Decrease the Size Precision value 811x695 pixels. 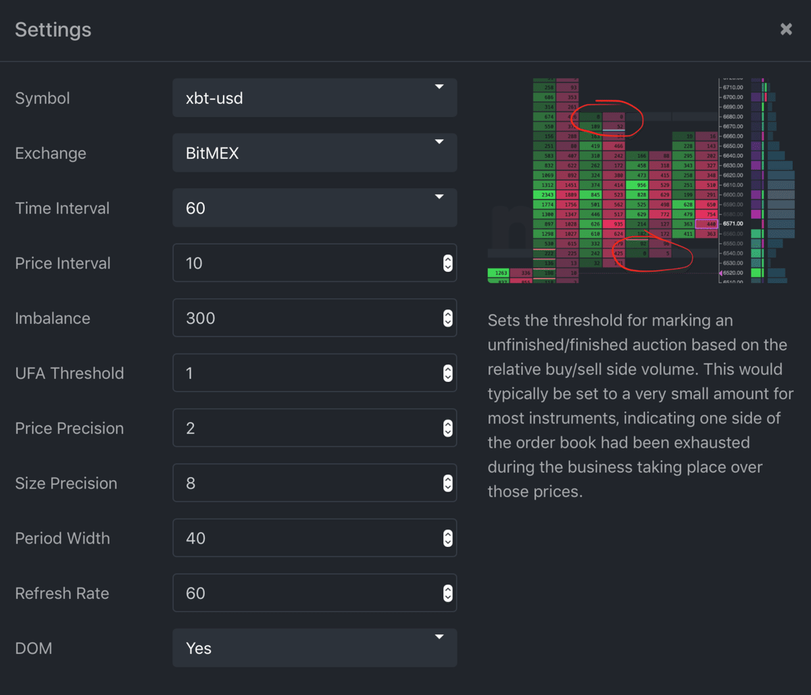[x=447, y=487]
